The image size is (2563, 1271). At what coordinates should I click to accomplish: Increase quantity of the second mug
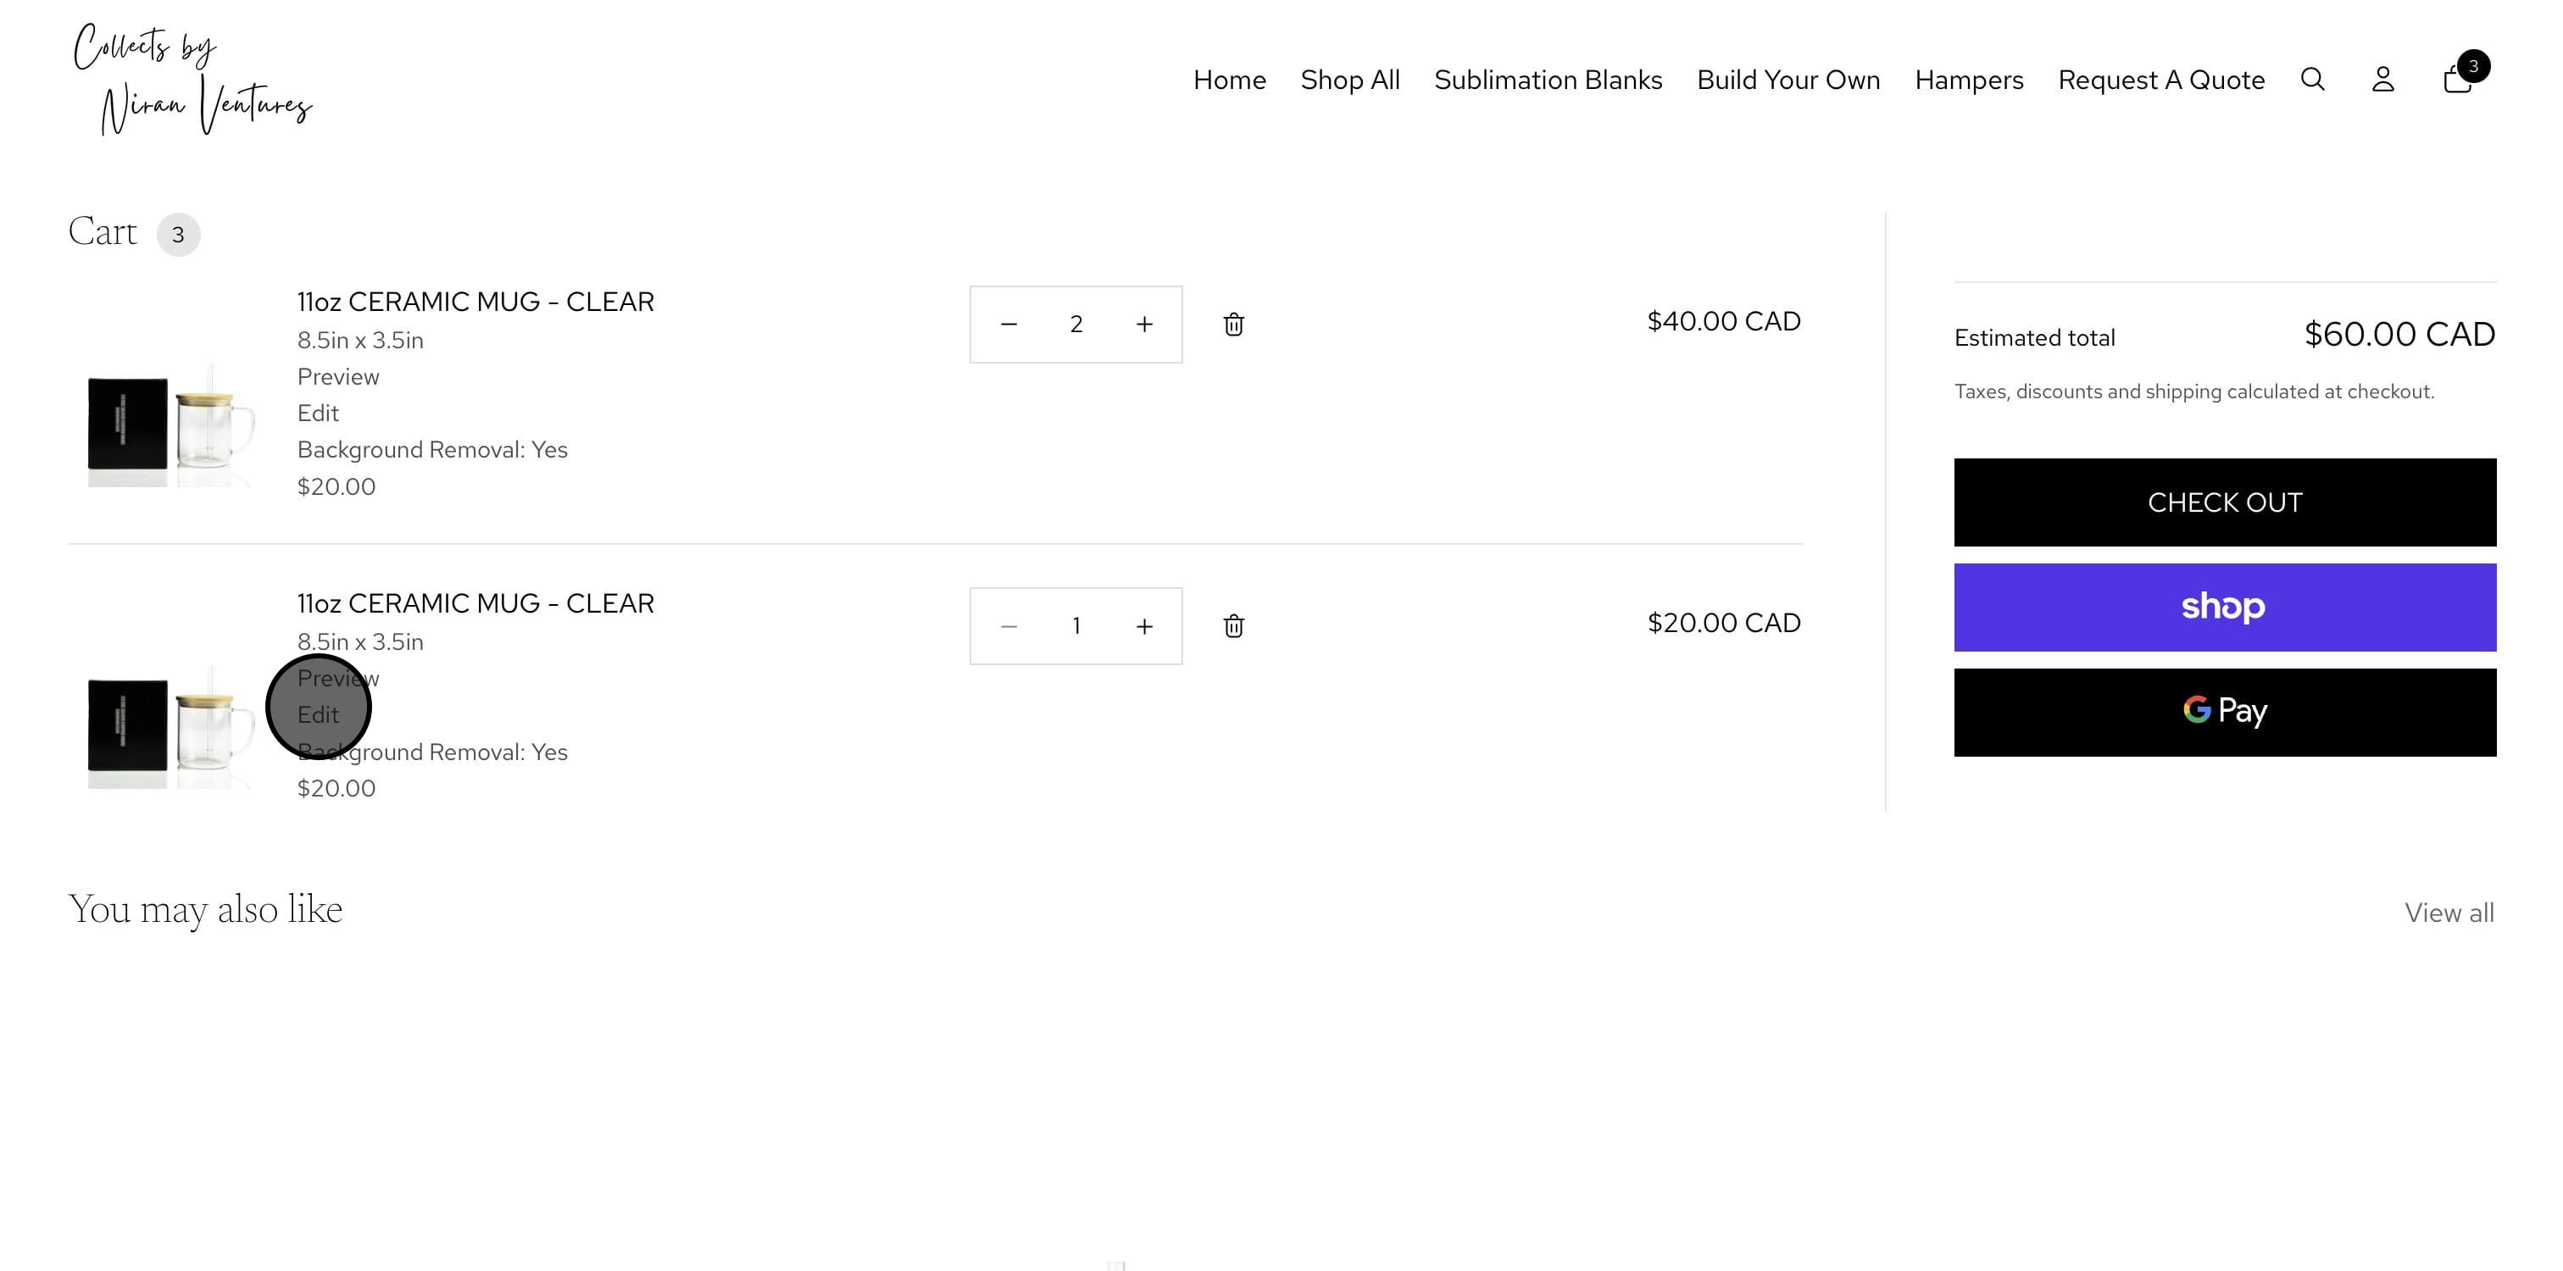(x=1144, y=625)
